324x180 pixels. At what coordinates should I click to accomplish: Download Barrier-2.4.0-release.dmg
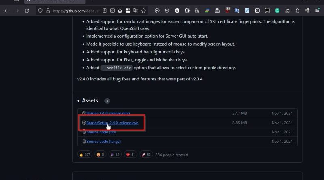click(x=108, y=113)
